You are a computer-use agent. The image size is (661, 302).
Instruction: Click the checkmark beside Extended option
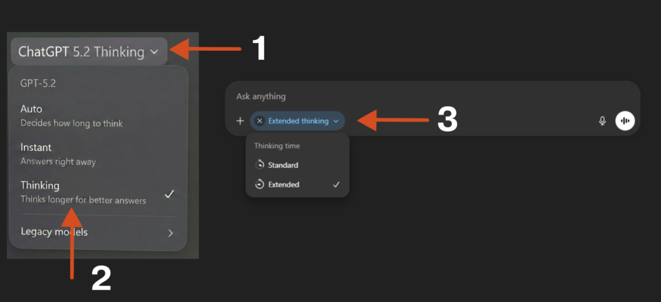336,185
